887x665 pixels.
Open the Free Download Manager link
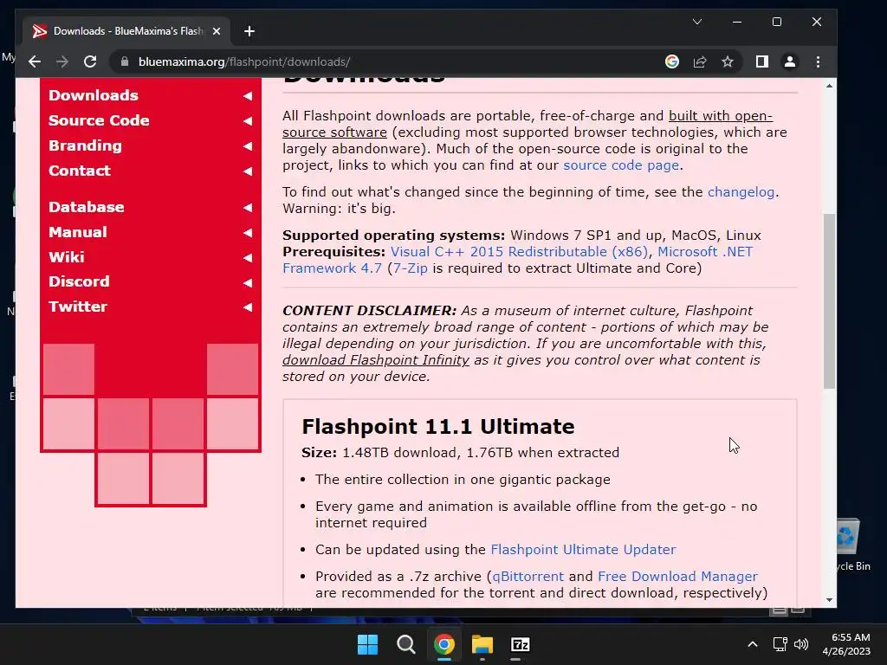click(x=677, y=576)
